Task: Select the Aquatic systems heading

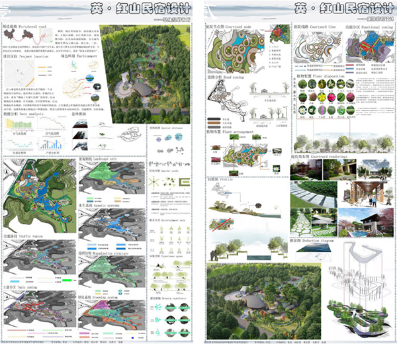Action: tap(99, 206)
